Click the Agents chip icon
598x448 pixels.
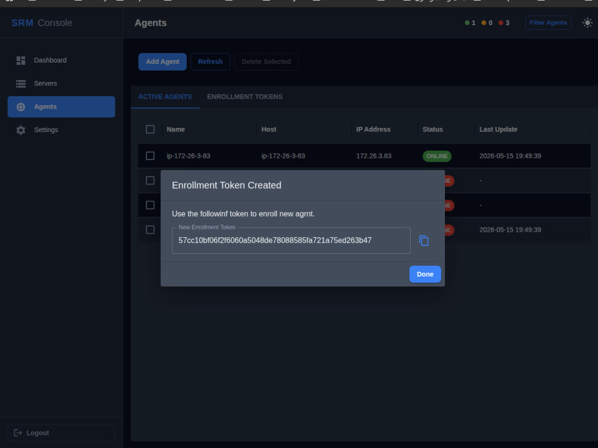pos(20,107)
